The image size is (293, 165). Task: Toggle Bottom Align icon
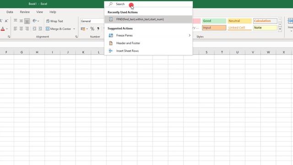tap(27, 21)
